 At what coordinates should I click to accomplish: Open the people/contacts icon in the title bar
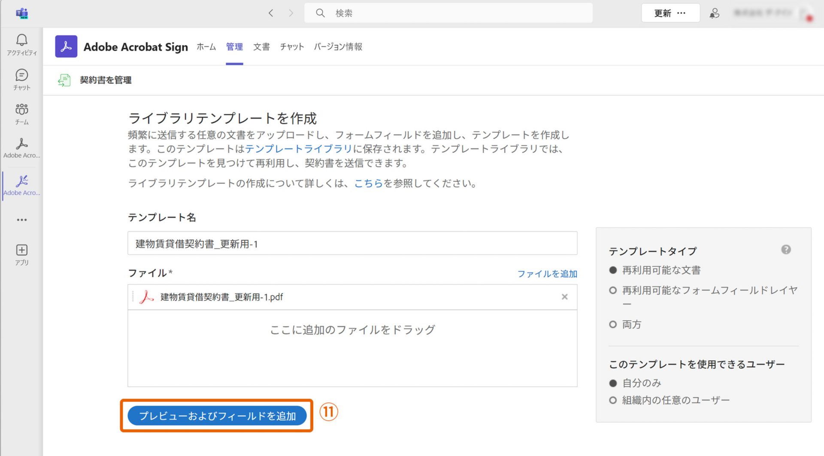tap(714, 13)
